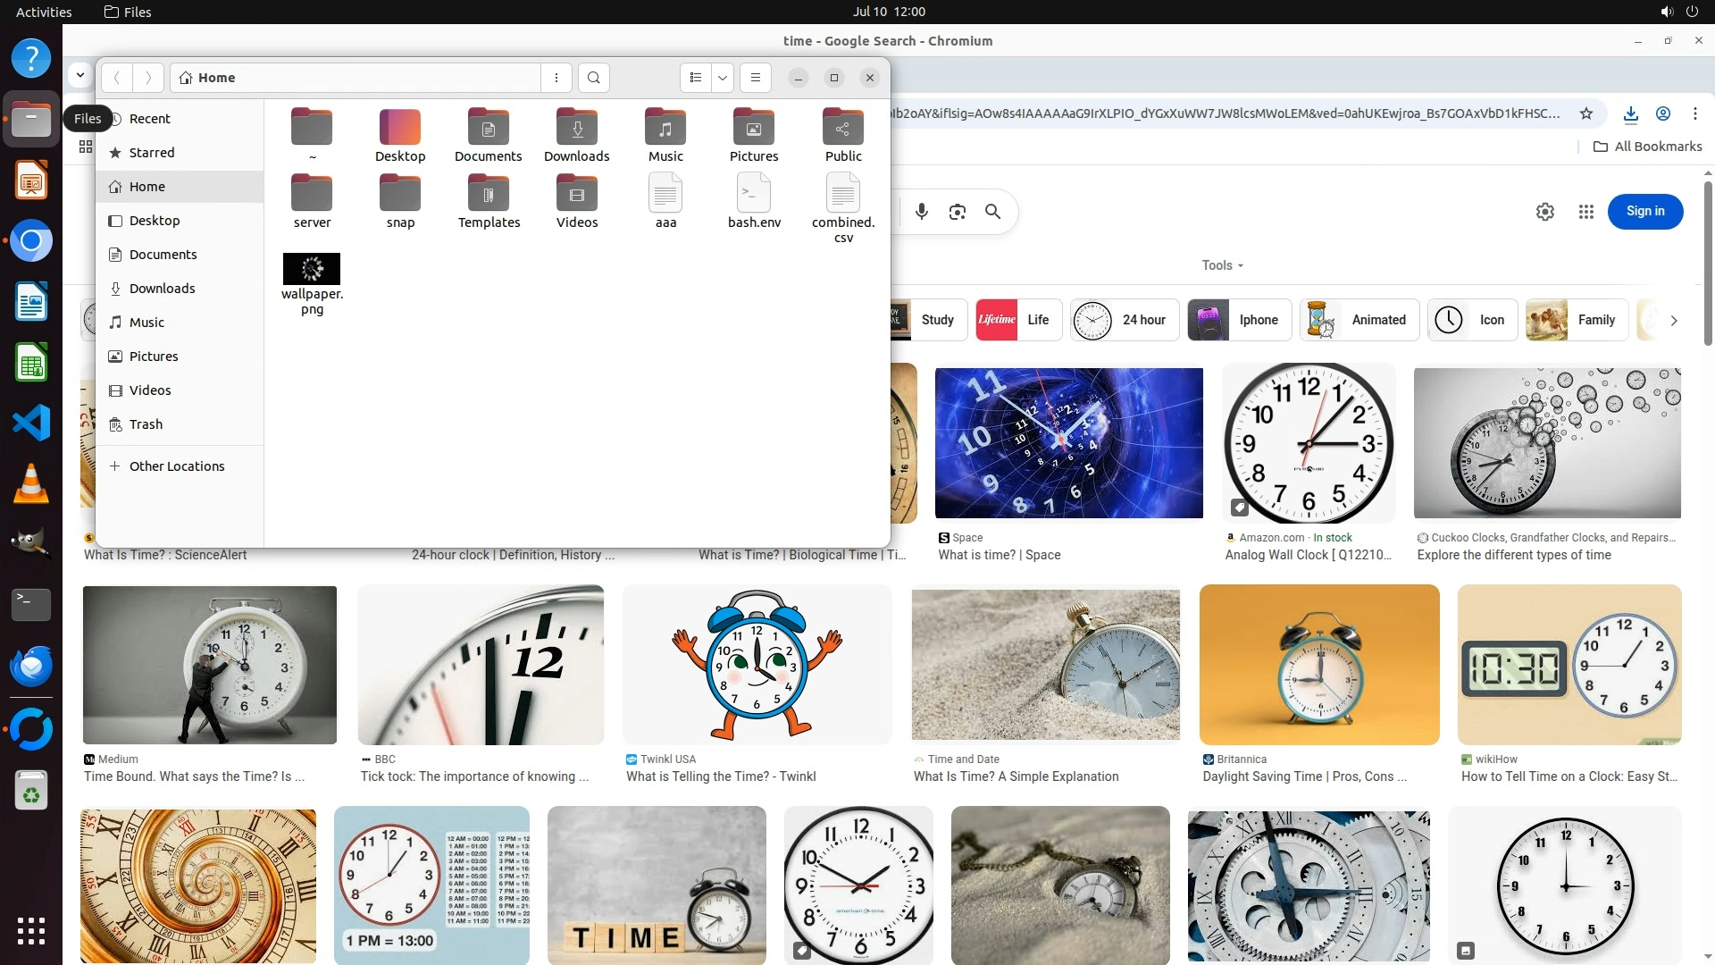Select the Animated filter chip
Viewport: 1715px width, 965px height.
tap(1359, 320)
